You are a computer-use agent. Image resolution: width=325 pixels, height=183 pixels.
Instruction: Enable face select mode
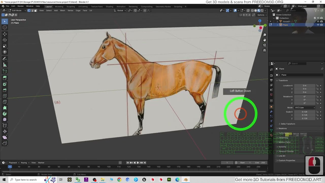click(x=36, y=10)
